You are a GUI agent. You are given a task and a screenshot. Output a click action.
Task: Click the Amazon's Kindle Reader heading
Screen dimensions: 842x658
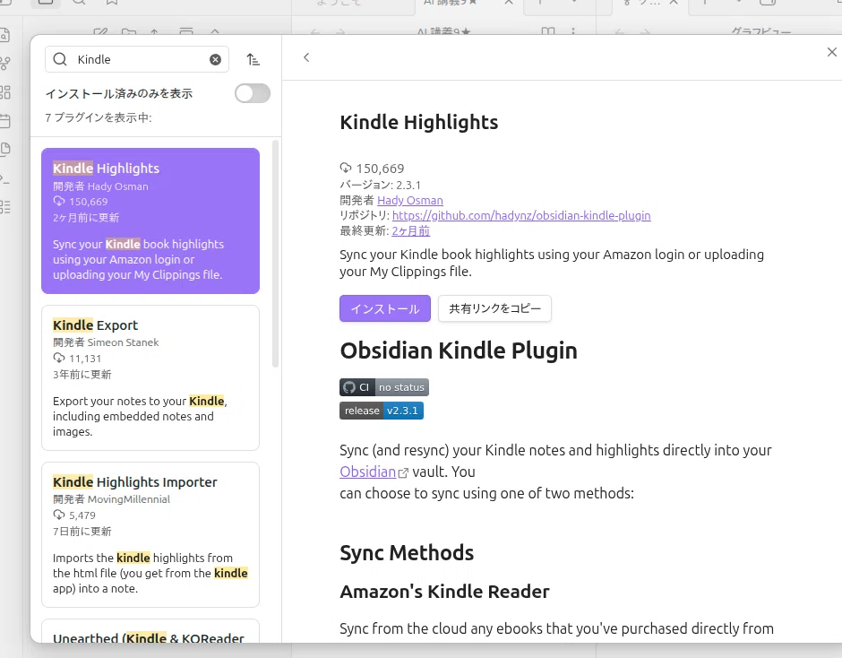(444, 592)
